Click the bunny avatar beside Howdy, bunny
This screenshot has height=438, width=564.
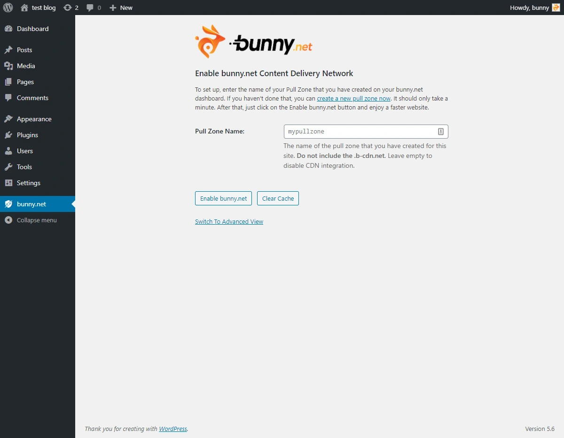coord(556,8)
